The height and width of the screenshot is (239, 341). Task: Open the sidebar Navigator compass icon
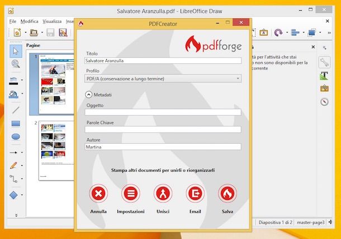[x=324, y=102]
